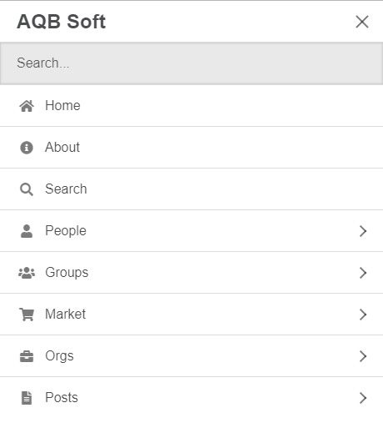Expand the Posts submenu chevron
The image size is (383, 433).
pyautogui.click(x=363, y=398)
